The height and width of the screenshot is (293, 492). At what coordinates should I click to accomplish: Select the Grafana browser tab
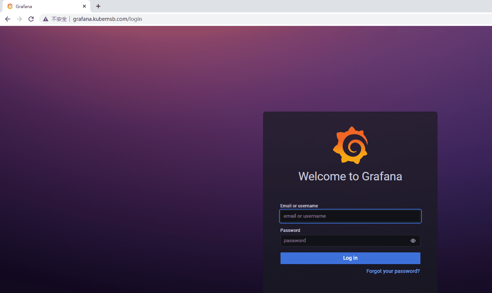pos(46,7)
